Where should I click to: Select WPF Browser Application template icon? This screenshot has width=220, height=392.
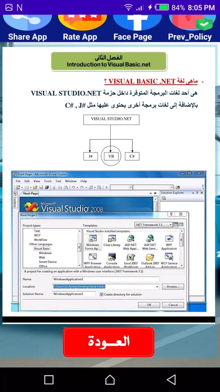tap(93, 261)
